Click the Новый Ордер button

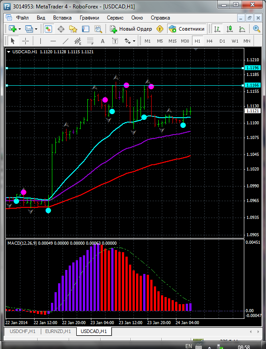131,29
